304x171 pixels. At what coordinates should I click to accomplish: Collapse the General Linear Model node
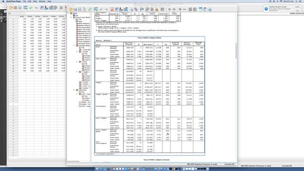[x=71, y=18]
